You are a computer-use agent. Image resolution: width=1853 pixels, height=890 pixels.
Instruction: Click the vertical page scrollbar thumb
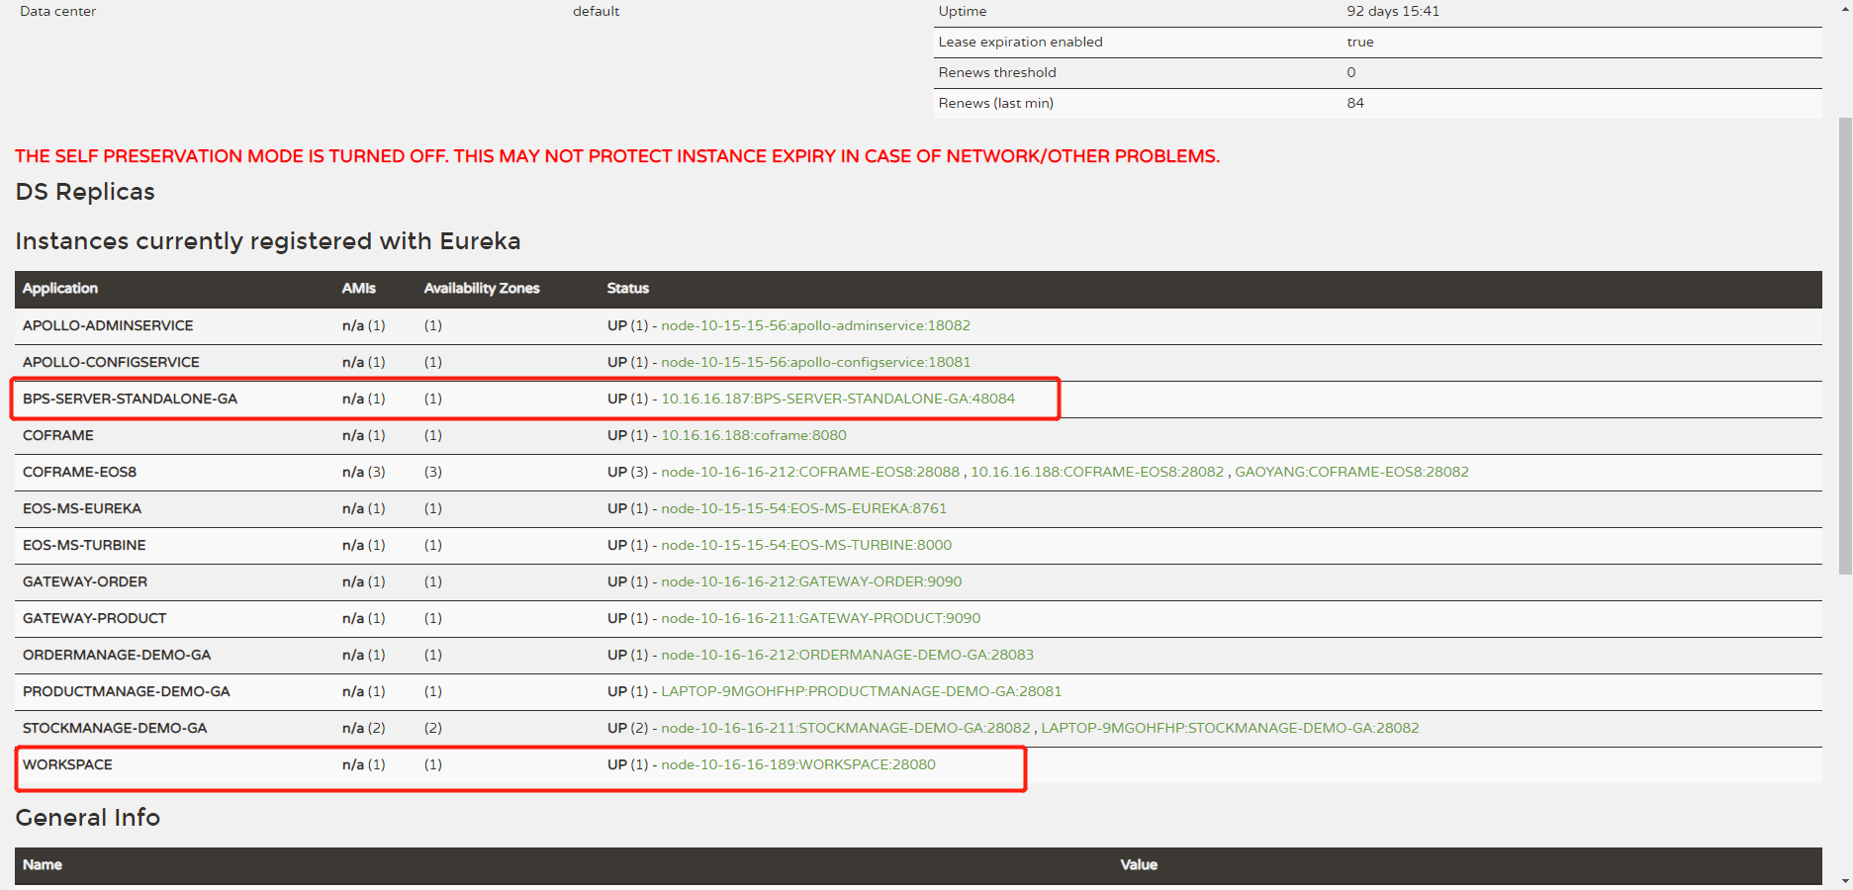tap(1845, 346)
